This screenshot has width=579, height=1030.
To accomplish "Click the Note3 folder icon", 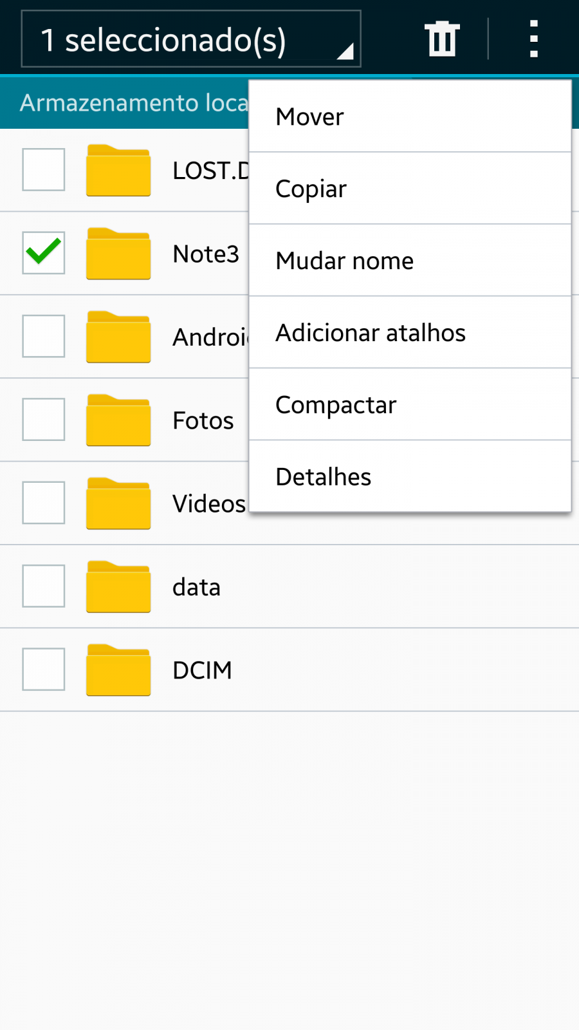I will (x=118, y=253).
